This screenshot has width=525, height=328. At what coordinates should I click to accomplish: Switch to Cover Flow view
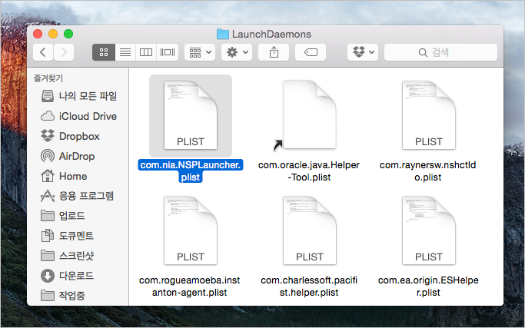point(168,52)
